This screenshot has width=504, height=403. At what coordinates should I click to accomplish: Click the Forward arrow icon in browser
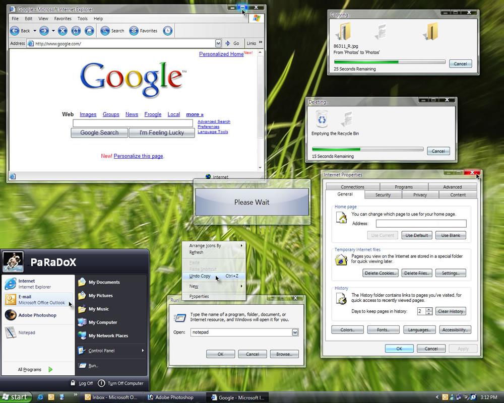[x=44, y=31]
